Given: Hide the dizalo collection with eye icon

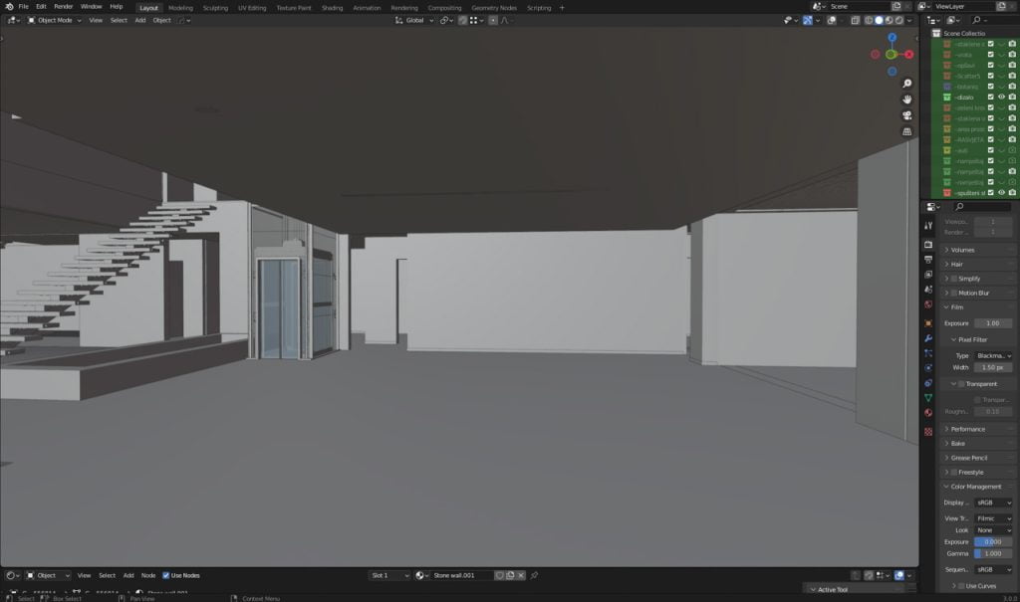Looking at the screenshot, I should [x=1001, y=98].
